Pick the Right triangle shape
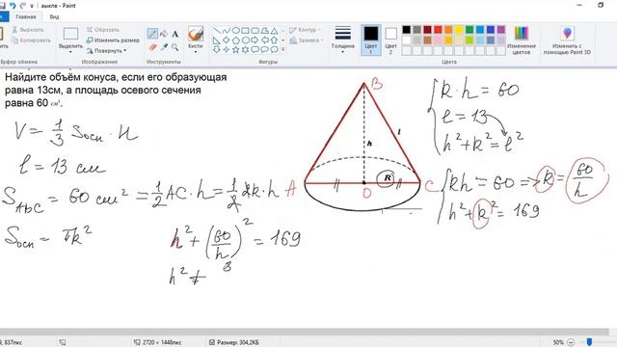This screenshot has width=617, height=347. click(x=217, y=40)
